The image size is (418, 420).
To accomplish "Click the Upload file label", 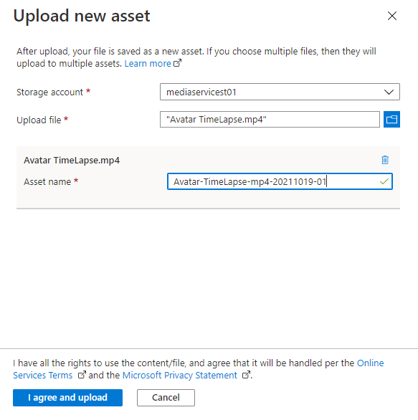I will click(39, 120).
